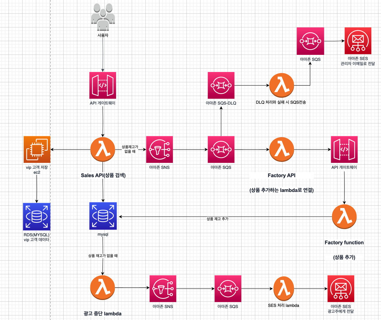Select the RDS(MYSQL) vip 고객 데이타 icon

(37, 217)
